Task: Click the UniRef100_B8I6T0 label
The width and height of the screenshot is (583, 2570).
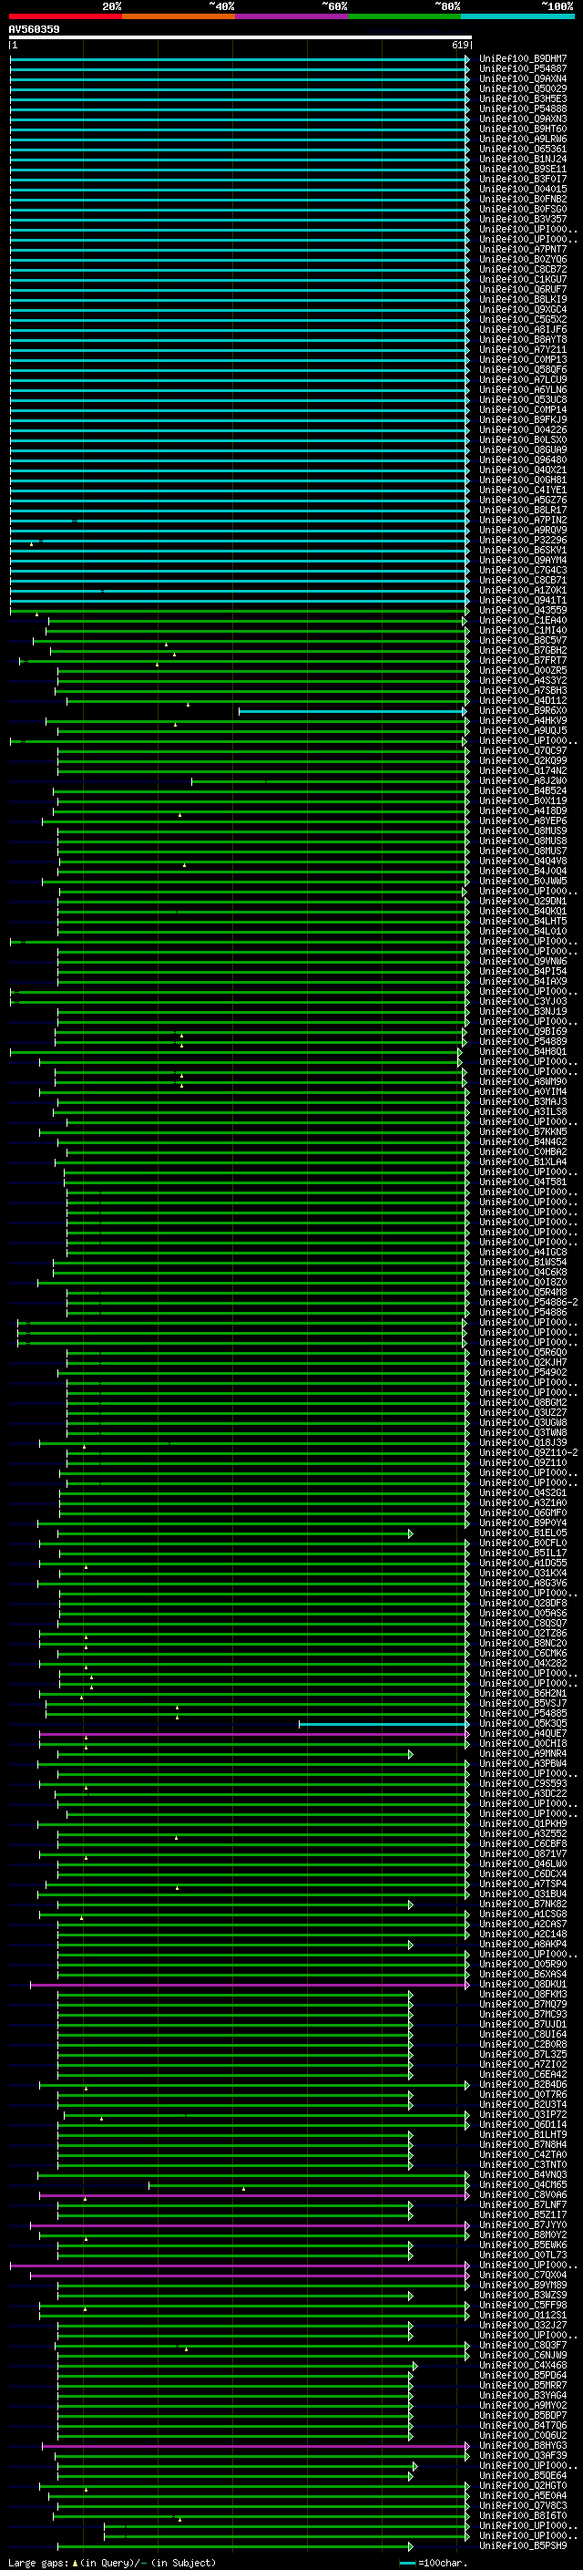Action: pyautogui.click(x=523, y=2515)
